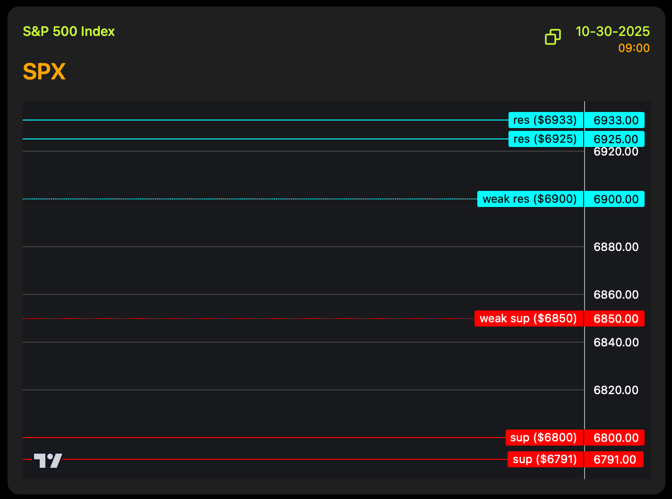Screen dimensions: 672x499
Task: Click the TradingView logo icon
Action: coord(48,460)
